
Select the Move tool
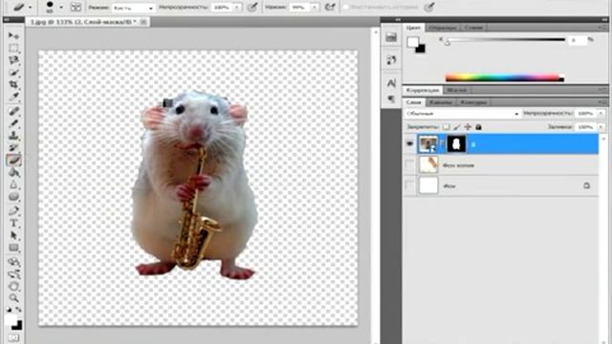pyautogui.click(x=13, y=36)
